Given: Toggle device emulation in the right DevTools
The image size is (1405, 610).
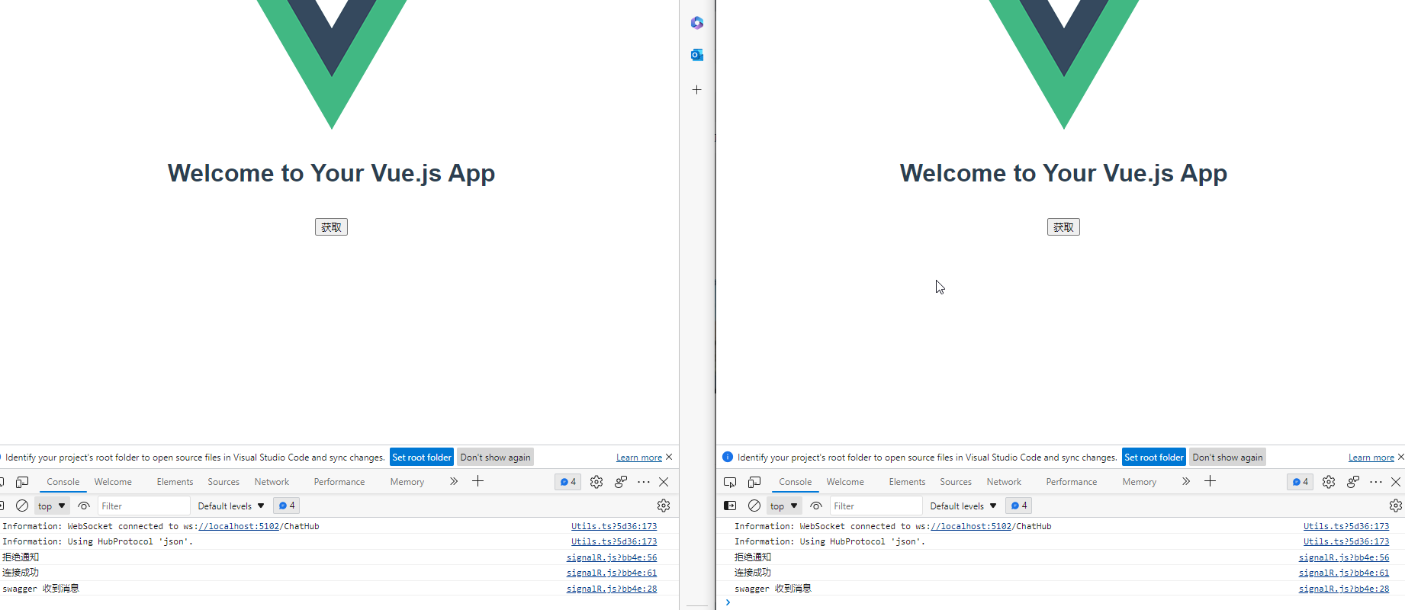Looking at the screenshot, I should tap(754, 482).
